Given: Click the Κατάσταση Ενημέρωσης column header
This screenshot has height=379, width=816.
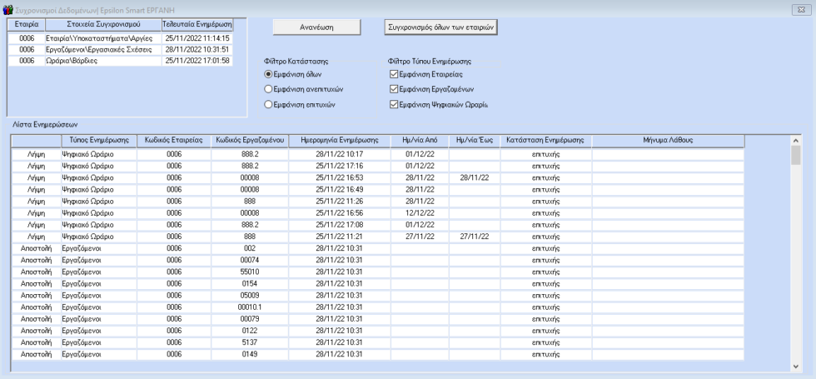Looking at the screenshot, I should pos(545,141).
